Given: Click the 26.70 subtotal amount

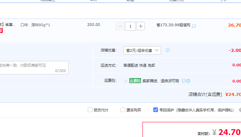Looking at the screenshot, I should pyautogui.click(x=234, y=25).
